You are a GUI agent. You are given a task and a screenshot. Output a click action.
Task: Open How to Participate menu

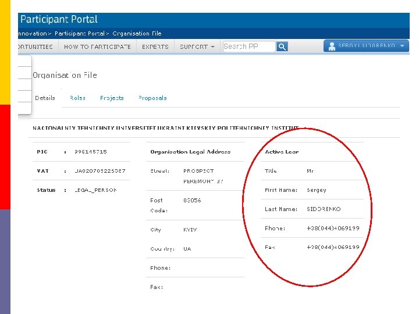pyautogui.click(x=97, y=47)
